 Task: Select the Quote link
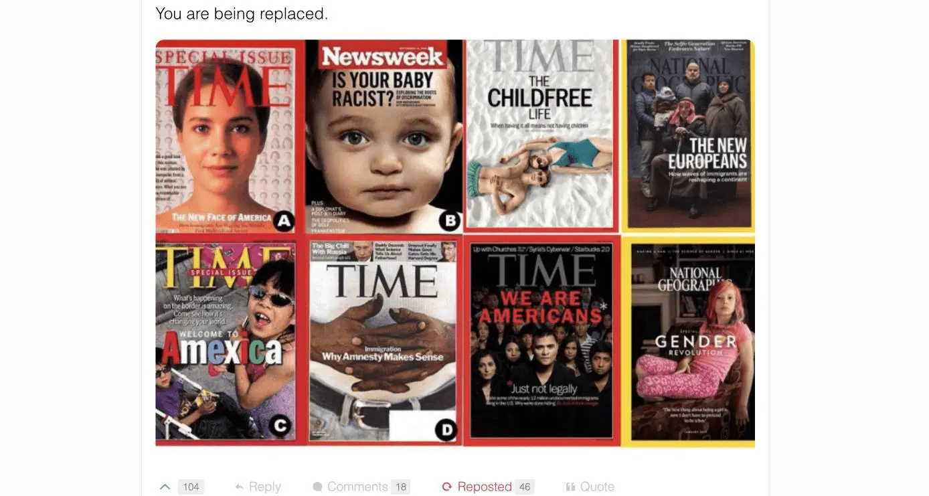[597, 487]
